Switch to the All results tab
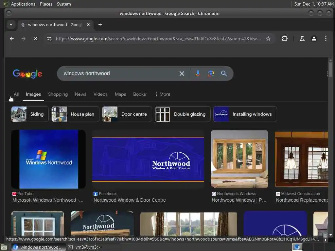 (x=16, y=94)
